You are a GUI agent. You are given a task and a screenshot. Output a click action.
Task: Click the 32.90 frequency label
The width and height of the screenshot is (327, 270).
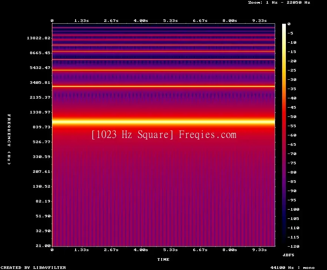point(43,231)
